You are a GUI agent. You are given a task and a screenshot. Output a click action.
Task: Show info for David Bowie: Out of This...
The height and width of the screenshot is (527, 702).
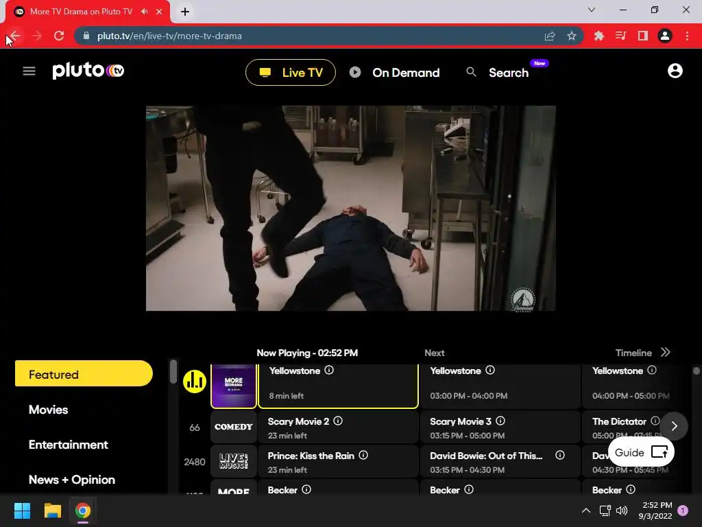tap(559, 456)
